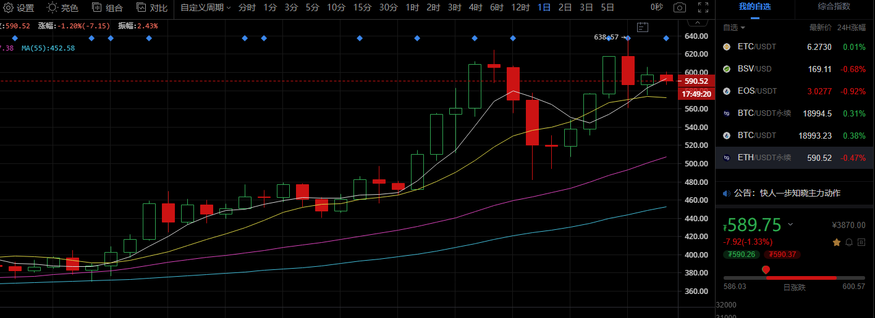Click the EOS coin icon
This screenshot has height=318, width=875.
point(727,91)
